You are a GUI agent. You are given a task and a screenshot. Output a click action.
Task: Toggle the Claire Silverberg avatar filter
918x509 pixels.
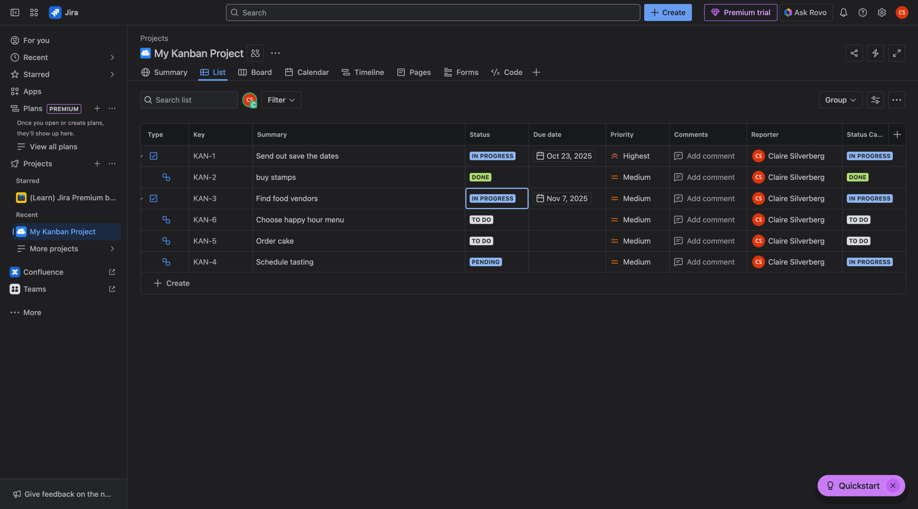[250, 100]
